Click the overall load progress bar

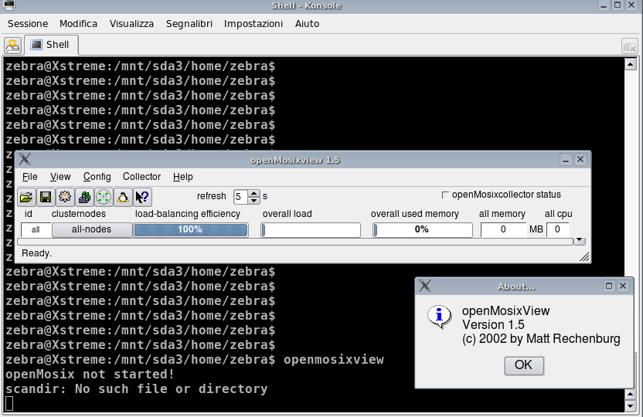point(311,230)
